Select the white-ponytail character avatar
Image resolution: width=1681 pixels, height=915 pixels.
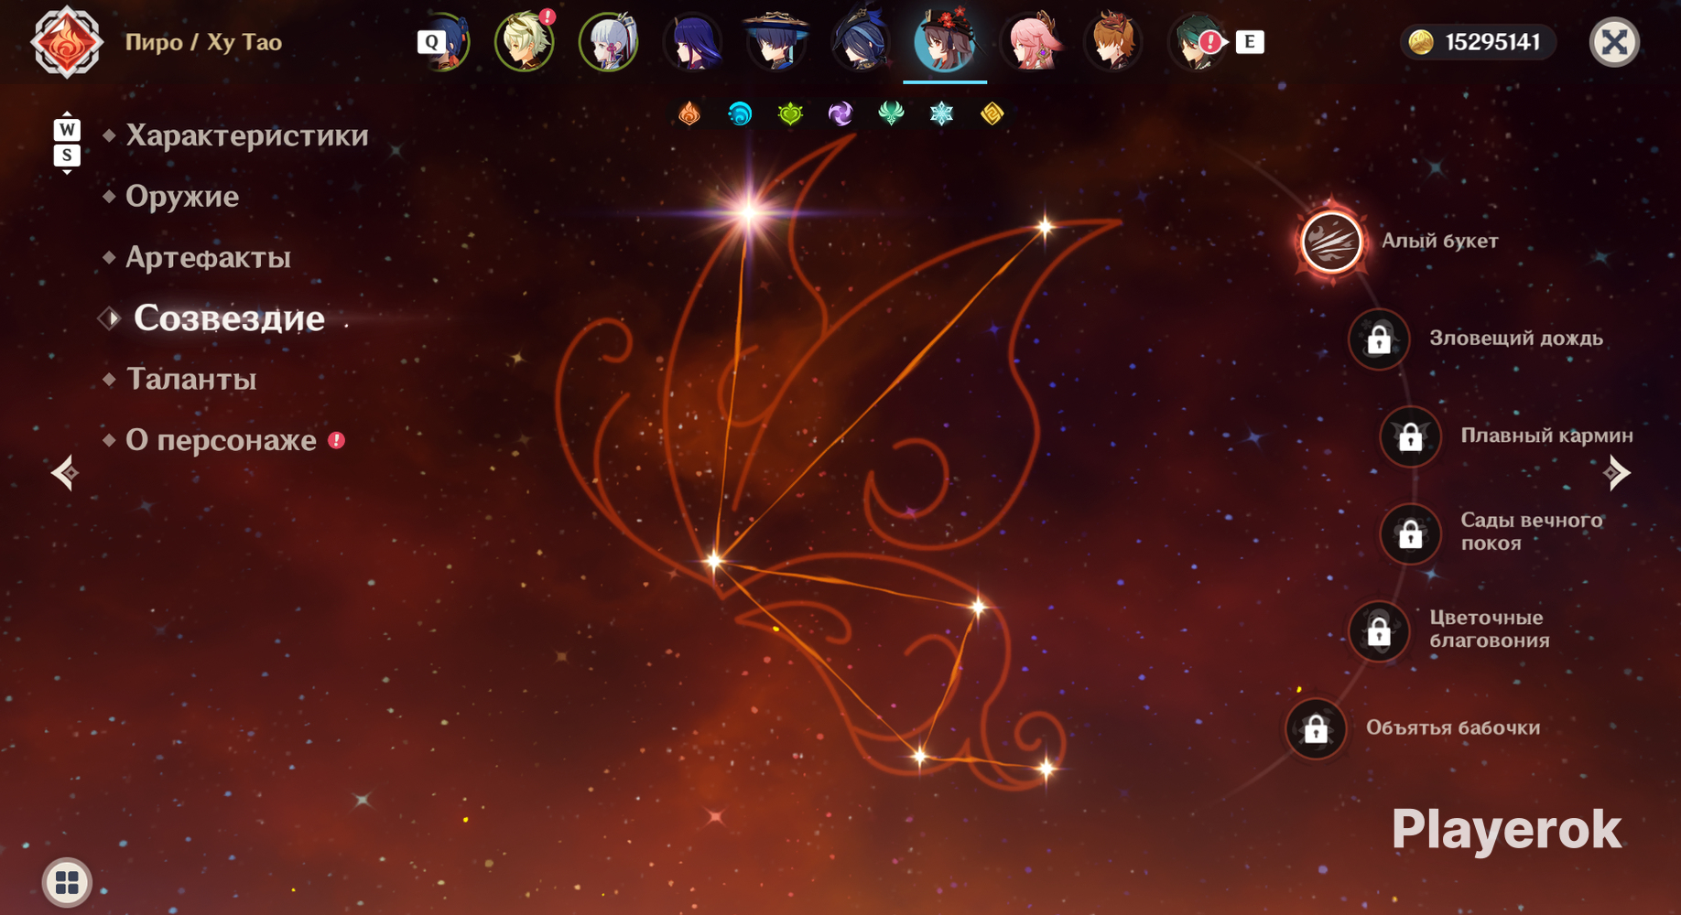608,42
